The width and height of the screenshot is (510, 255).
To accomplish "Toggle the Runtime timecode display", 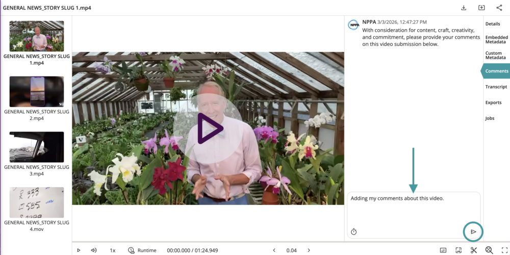I will [x=142, y=250].
